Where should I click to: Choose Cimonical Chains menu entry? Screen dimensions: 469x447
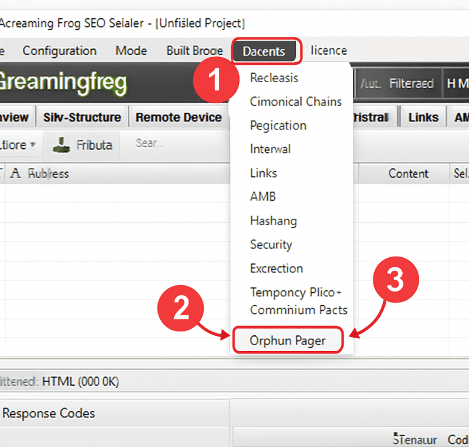coord(296,102)
